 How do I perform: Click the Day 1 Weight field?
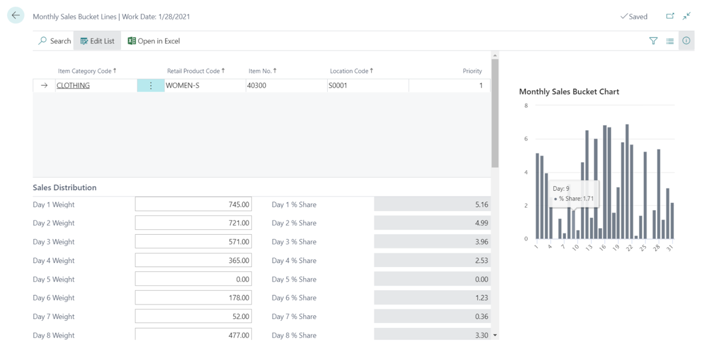coord(193,205)
